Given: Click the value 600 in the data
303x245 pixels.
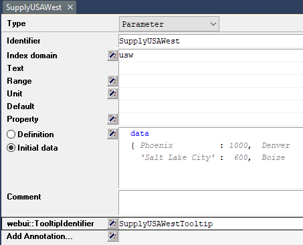Looking at the screenshot, I should (241, 157).
